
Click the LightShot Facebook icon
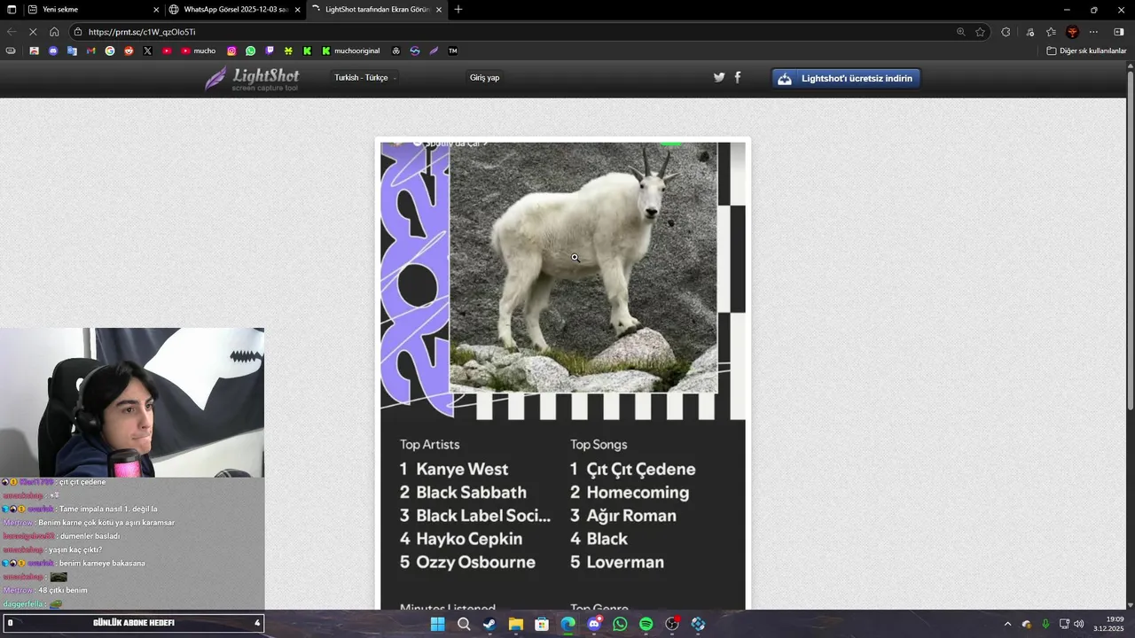click(x=738, y=77)
